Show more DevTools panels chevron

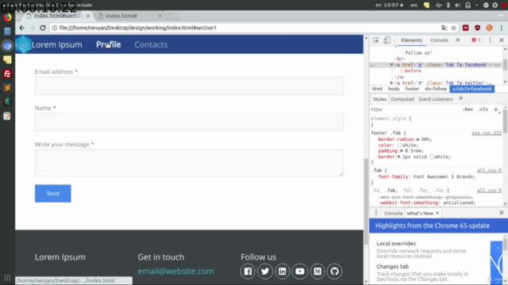[458, 40]
